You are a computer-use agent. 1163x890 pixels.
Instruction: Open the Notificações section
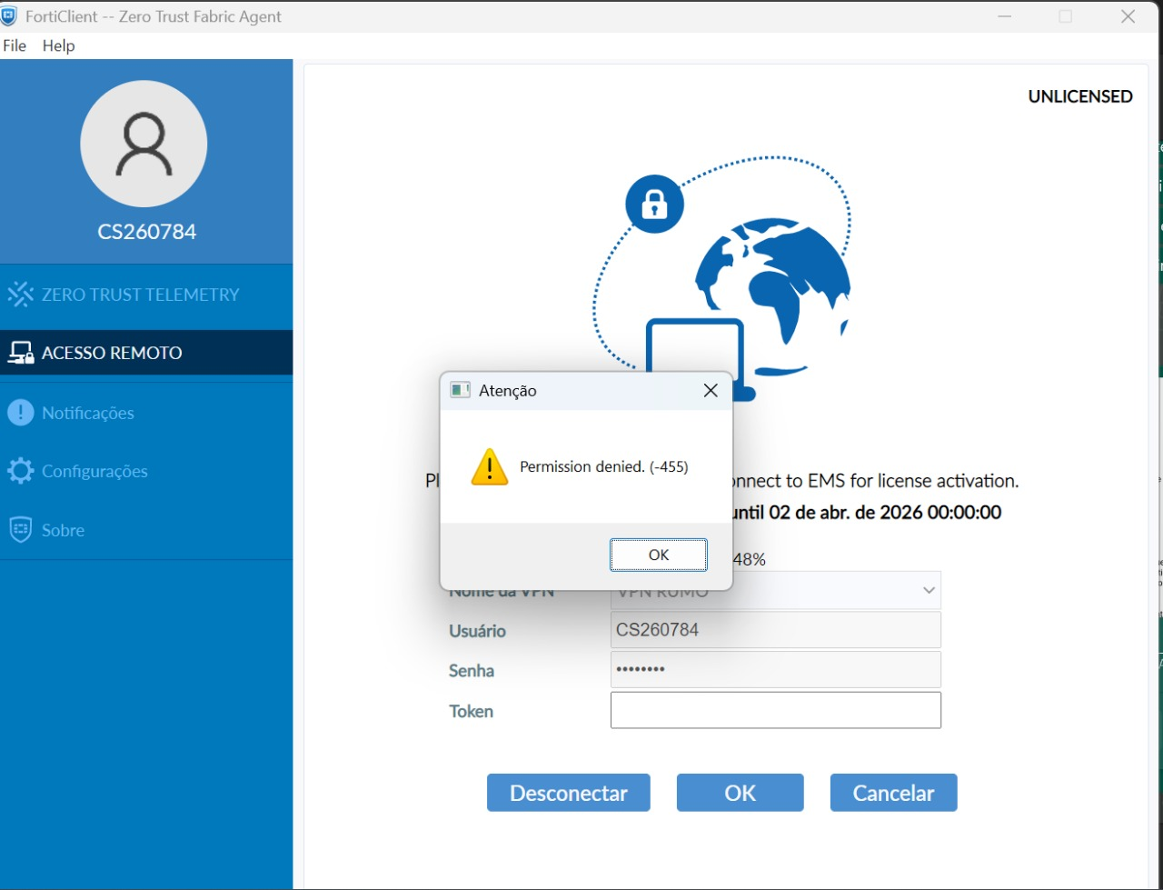146,413
